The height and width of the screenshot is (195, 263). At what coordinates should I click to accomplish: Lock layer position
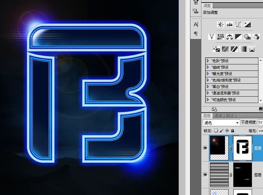click(227, 130)
